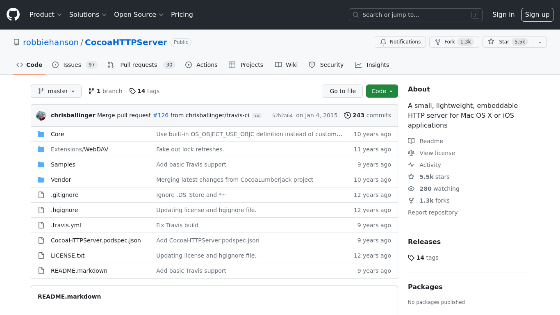Click Sign in
The width and height of the screenshot is (560, 315).
tap(503, 15)
